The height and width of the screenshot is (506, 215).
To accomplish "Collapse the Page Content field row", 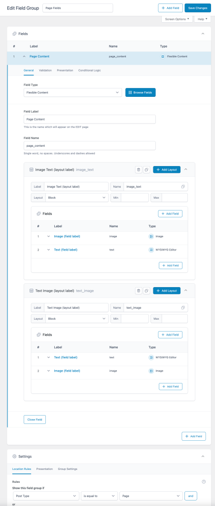I will pyautogui.click(x=24, y=56).
